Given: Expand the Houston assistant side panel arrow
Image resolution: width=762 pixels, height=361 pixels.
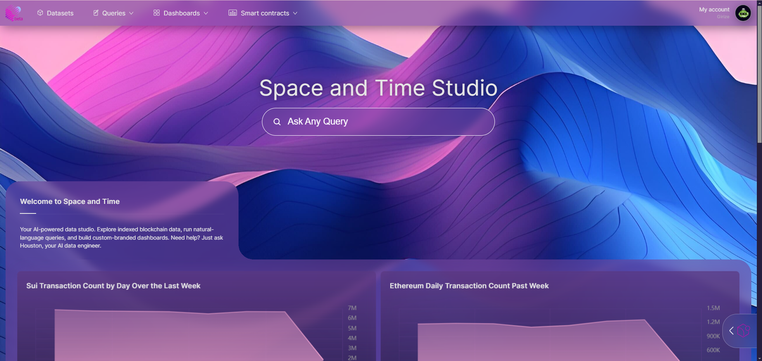Looking at the screenshot, I should click(x=731, y=331).
